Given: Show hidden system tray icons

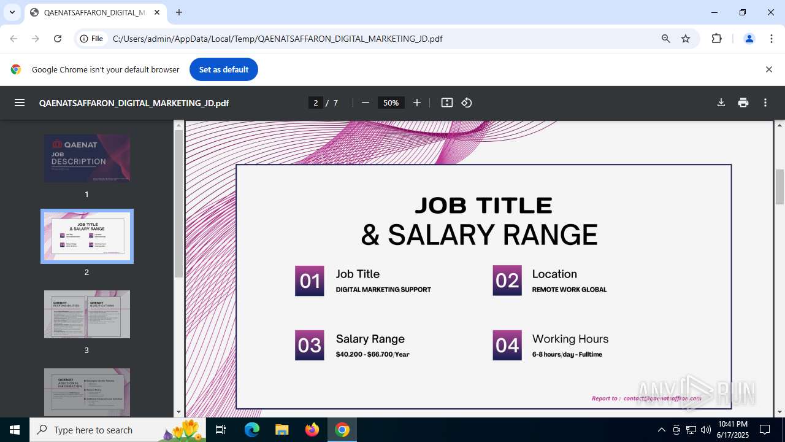Looking at the screenshot, I should point(661,430).
